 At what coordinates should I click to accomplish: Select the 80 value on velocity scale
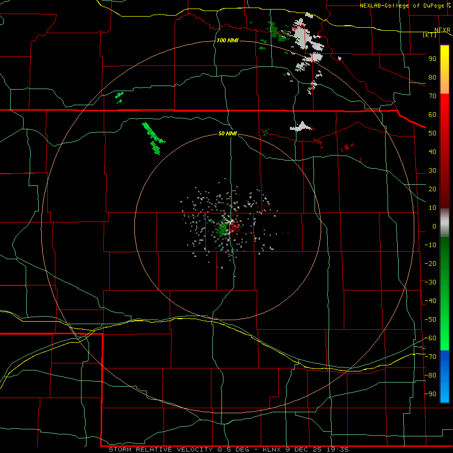click(432, 77)
